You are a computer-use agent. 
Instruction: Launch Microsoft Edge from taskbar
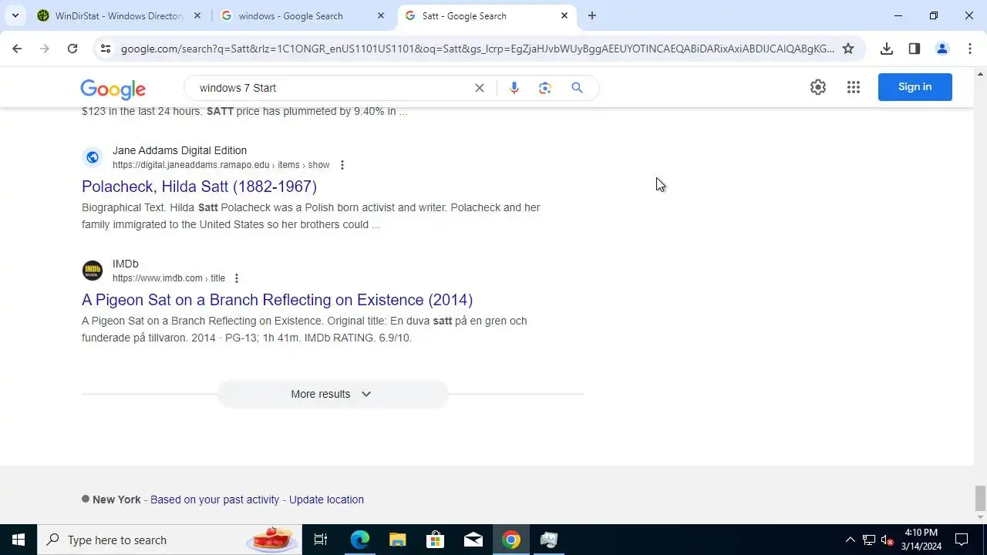coord(360,540)
